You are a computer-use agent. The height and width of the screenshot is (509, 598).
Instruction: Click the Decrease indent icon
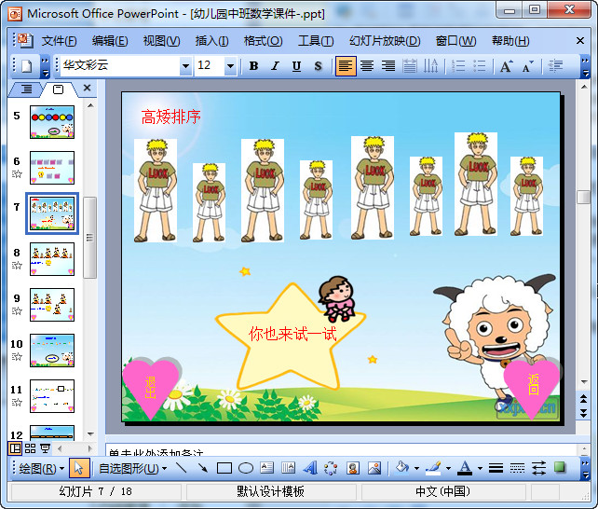pos(555,66)
